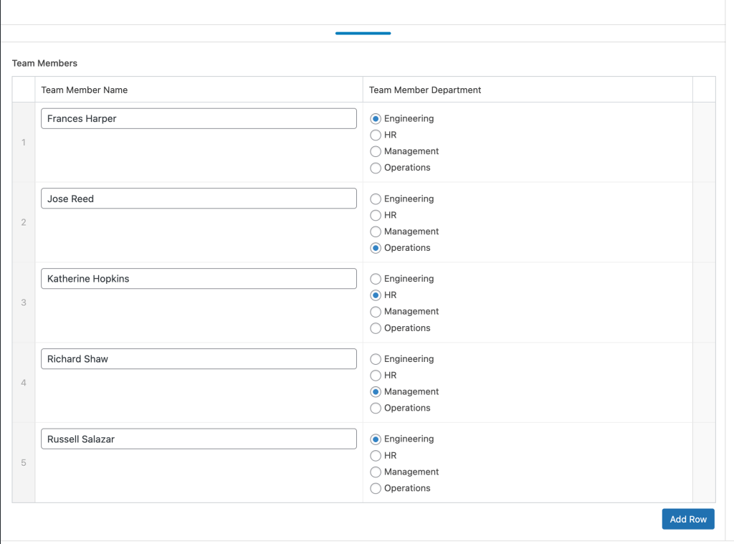The image size is (734, 544).
Task: Focus the Frances Harper name field
Action: tap(199, 119)
